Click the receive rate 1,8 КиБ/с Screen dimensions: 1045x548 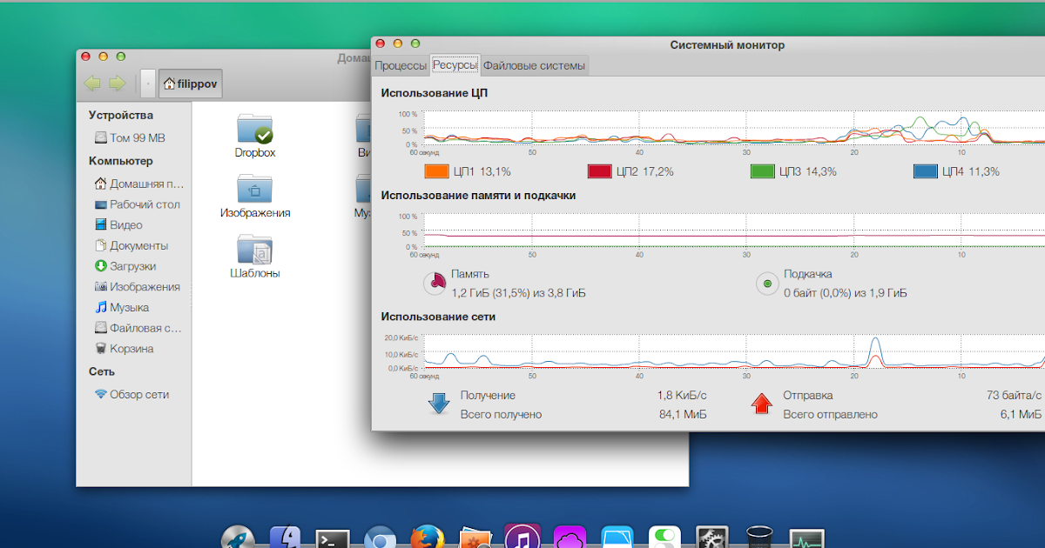point(682,395)
